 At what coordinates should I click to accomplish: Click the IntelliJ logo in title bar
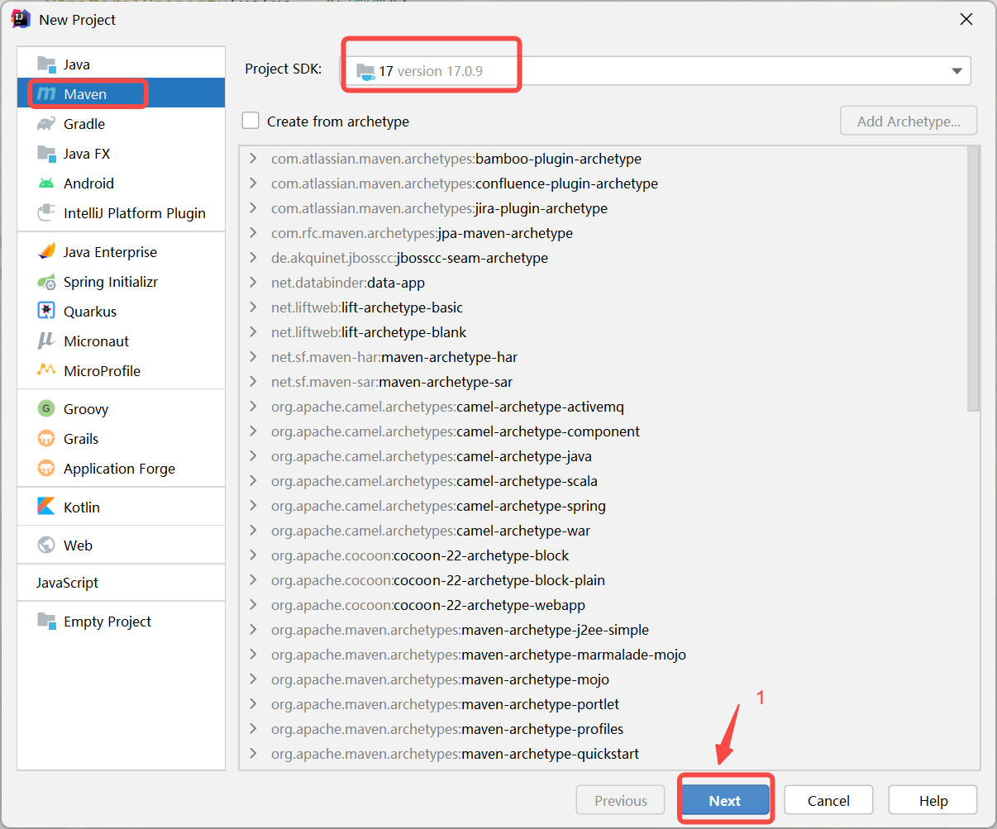click(x=21, y=19)
